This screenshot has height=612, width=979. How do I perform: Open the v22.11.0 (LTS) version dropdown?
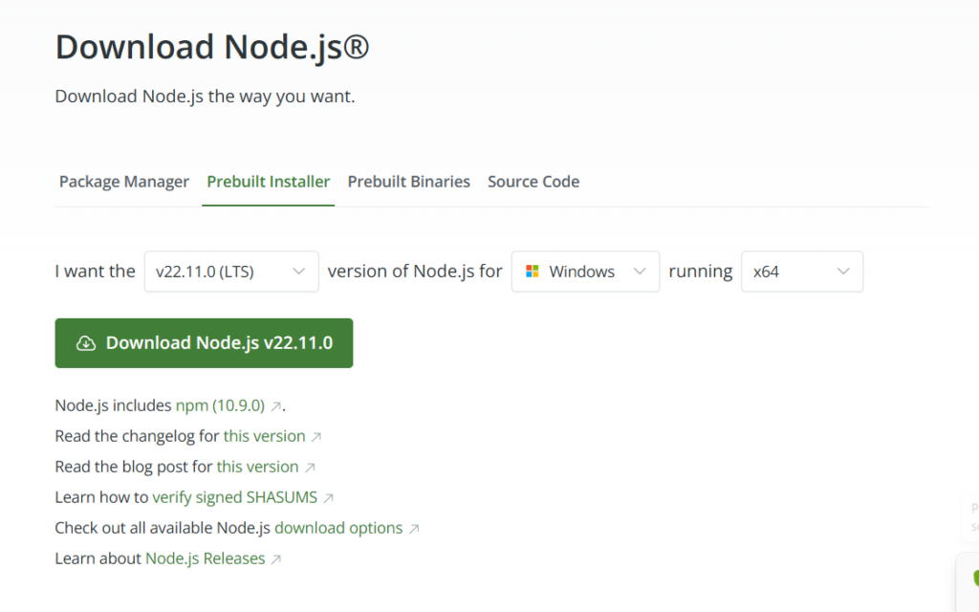[231, 272]
